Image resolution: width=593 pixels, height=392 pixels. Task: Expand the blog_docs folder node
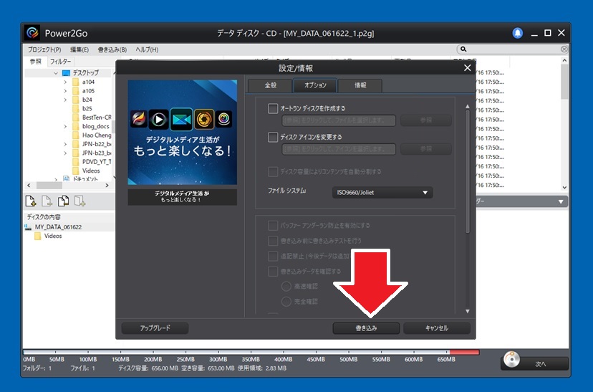[65, 126]
